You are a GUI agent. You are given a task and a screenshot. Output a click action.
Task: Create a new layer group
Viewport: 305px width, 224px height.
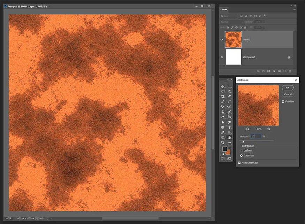(x=279, y=71)
